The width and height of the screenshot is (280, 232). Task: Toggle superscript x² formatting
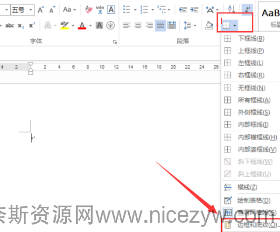click(x=32, y=26)
